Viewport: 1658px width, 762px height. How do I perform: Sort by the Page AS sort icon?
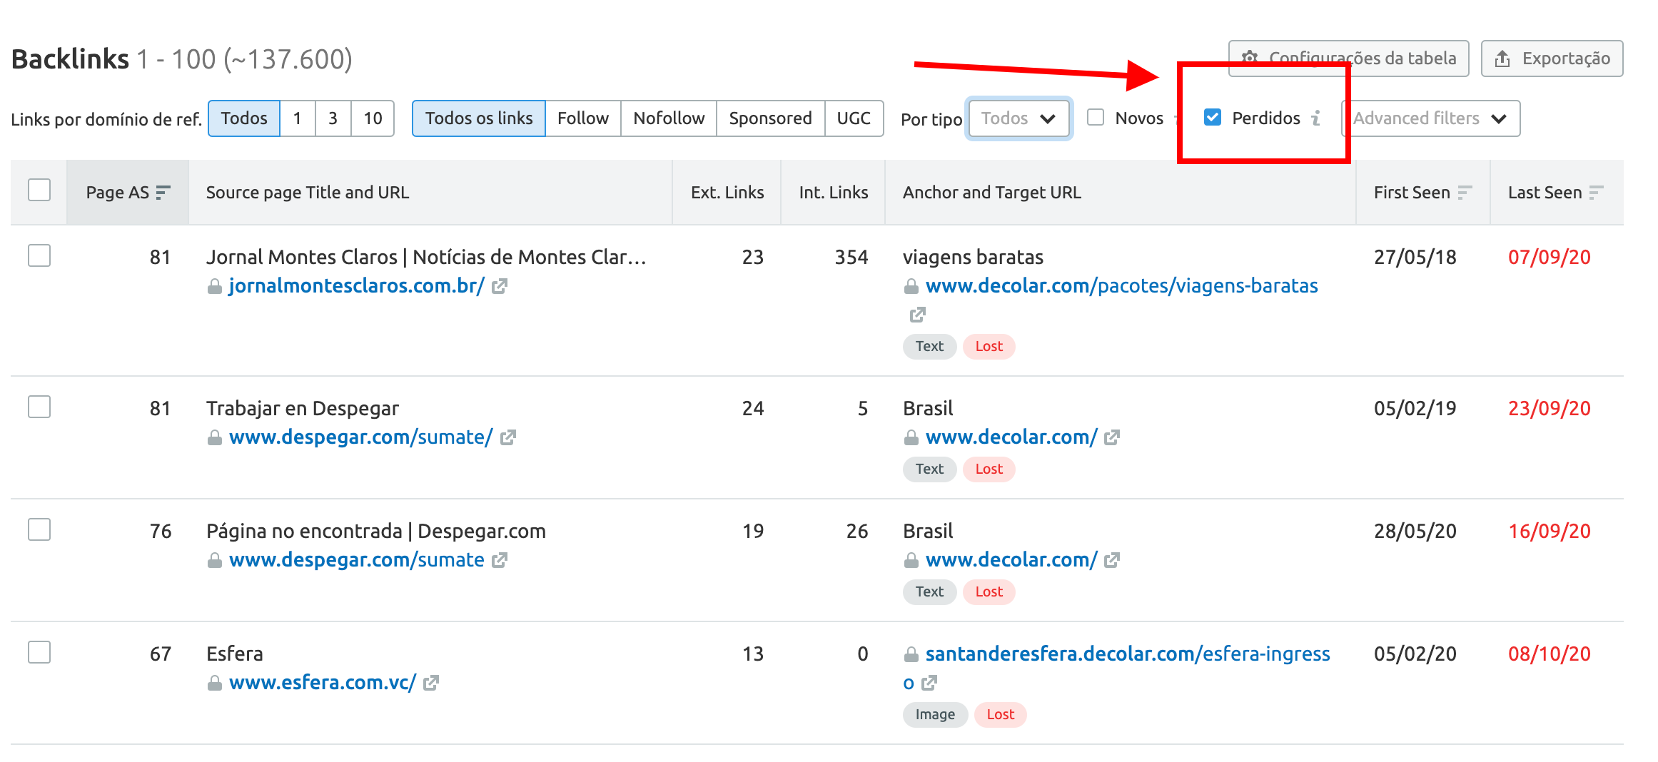point(163,193)
